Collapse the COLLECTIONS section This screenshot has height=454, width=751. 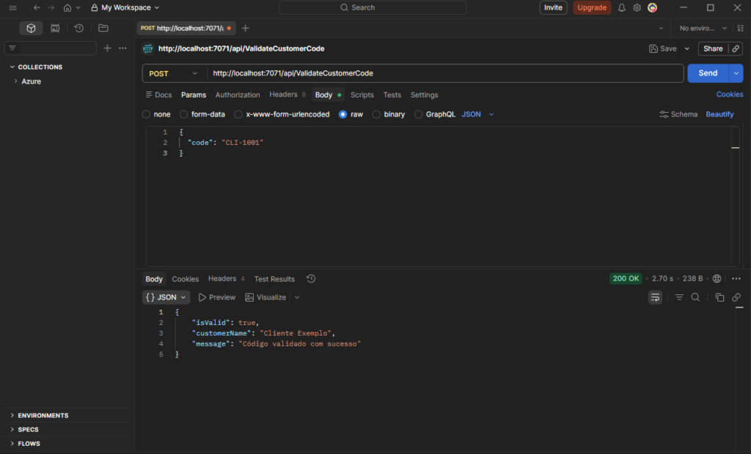pos(12,67)
